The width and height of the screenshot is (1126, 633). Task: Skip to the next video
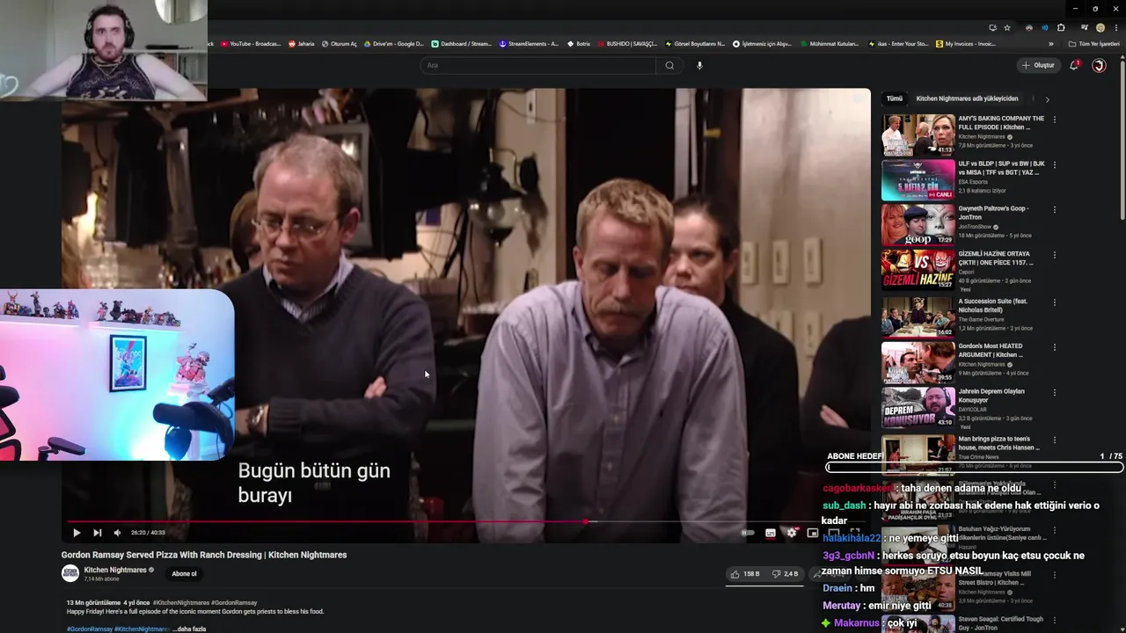point(97,533)
